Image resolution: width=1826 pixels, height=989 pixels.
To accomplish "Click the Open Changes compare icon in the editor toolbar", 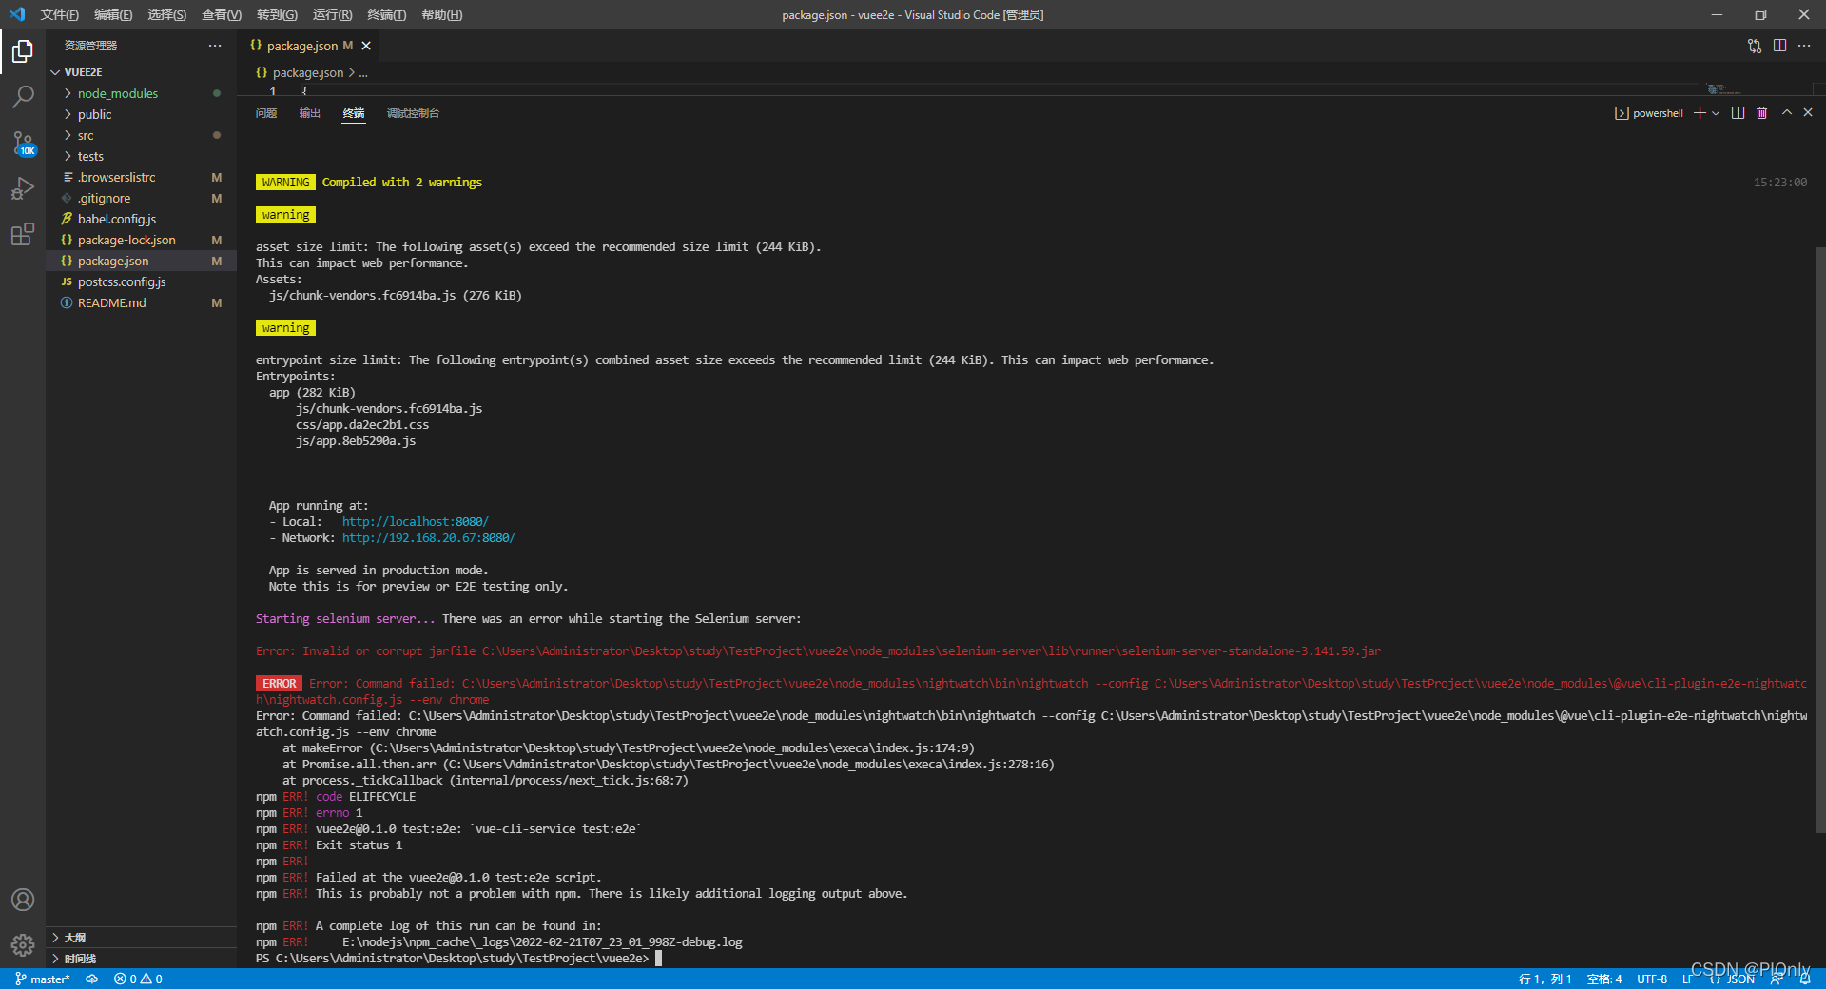I will click(1755, 46).
